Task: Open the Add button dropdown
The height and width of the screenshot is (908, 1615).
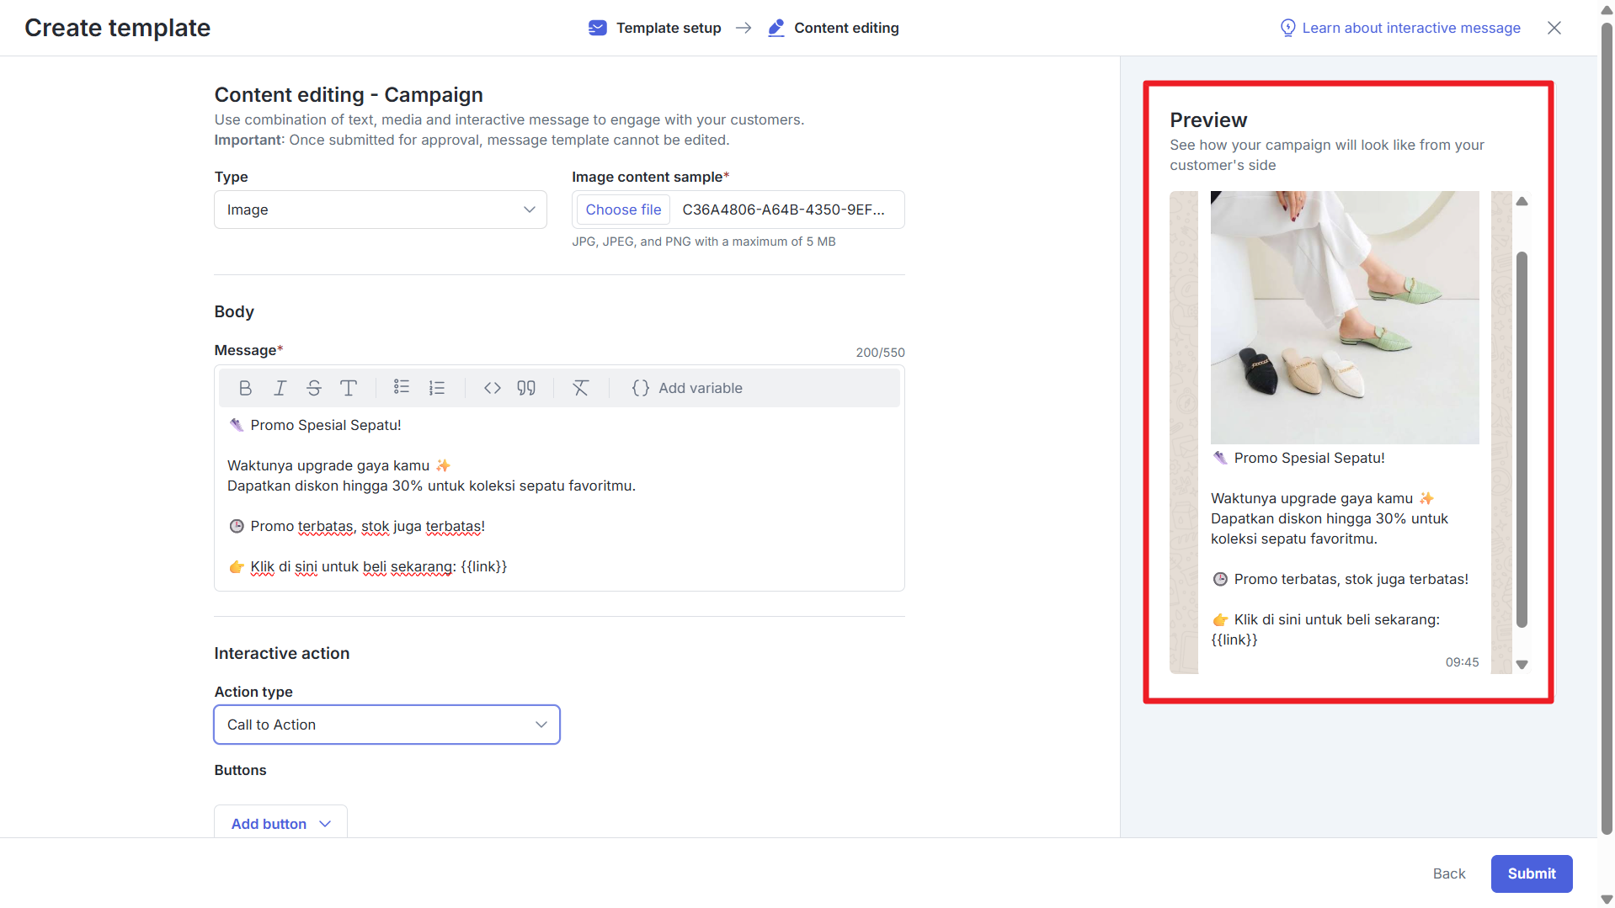Action: tap(280, 824)
